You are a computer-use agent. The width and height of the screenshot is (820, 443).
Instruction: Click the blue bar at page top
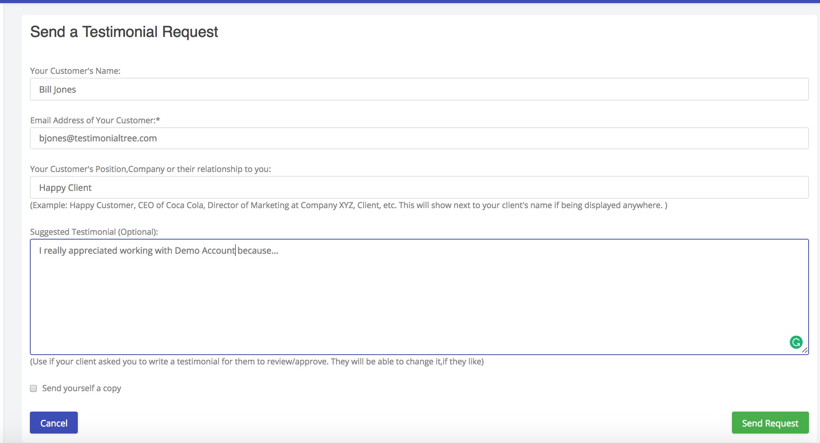tap(410, 1)
